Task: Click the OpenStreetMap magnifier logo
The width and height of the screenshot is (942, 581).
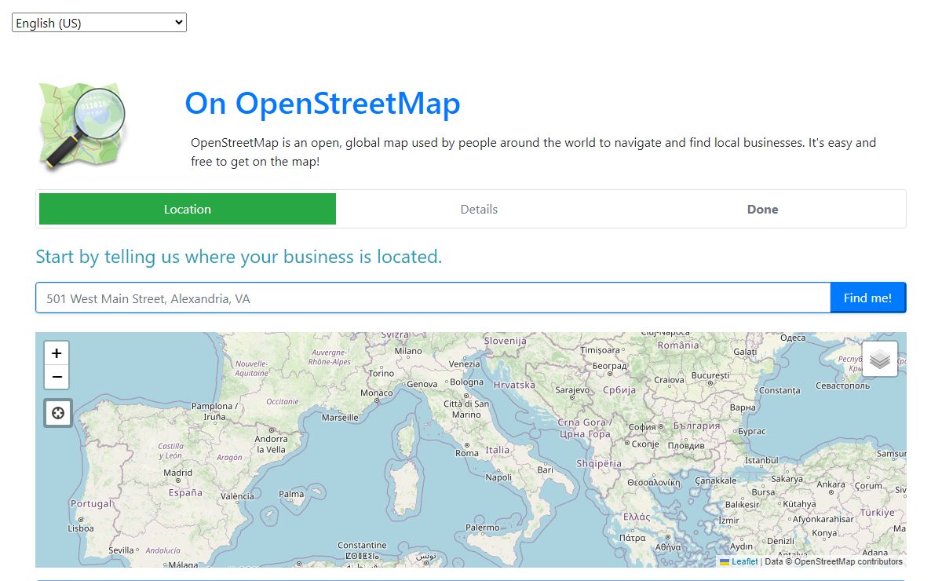Action: click(82, 126)
